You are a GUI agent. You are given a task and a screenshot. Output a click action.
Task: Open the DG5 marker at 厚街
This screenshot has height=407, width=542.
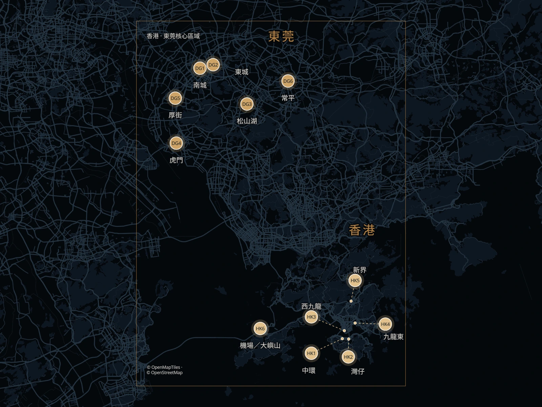175,98
